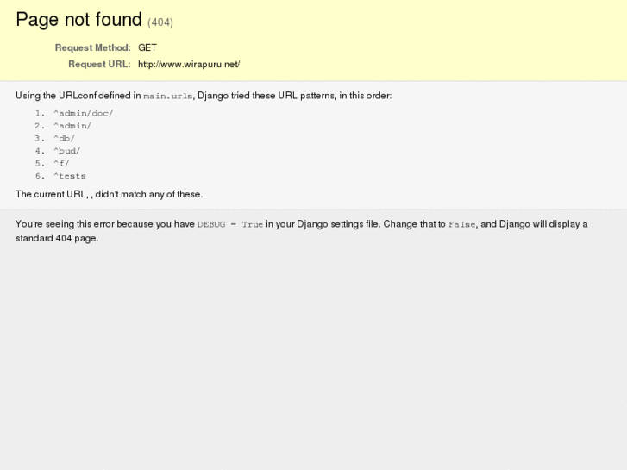Select the ^f/ URL pattern
The width and height of the screenshot is (627, 470).
click(x=61, y=164)
